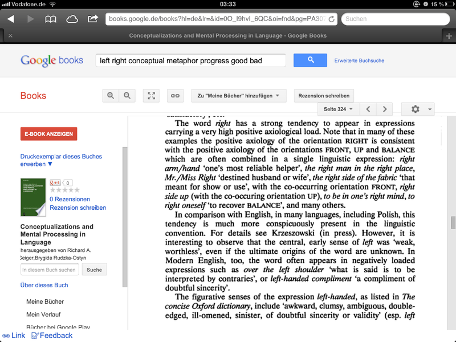Switch to fullscreen view of the book
This screenshot has width=456, height=342.
click(x=152, y=95)
